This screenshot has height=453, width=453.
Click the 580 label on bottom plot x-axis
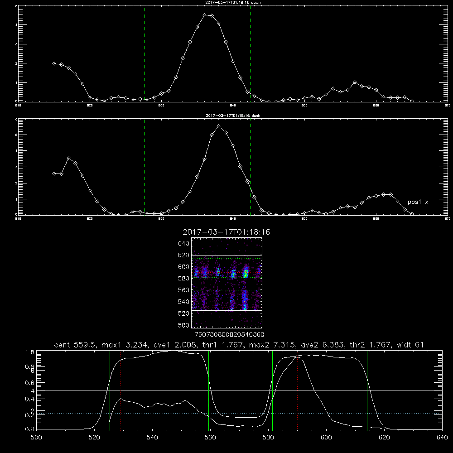tap(268, 438)
